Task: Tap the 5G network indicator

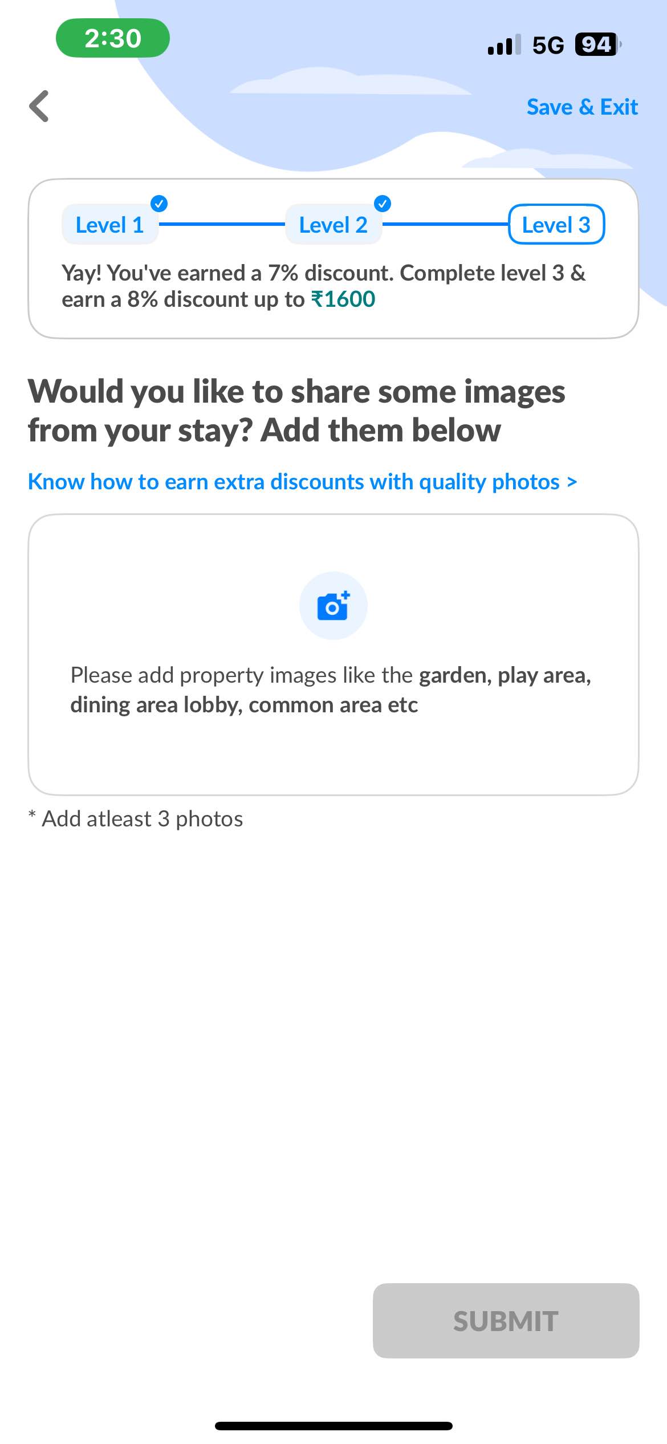Action: pyautogui.click(x=548, y=45)
